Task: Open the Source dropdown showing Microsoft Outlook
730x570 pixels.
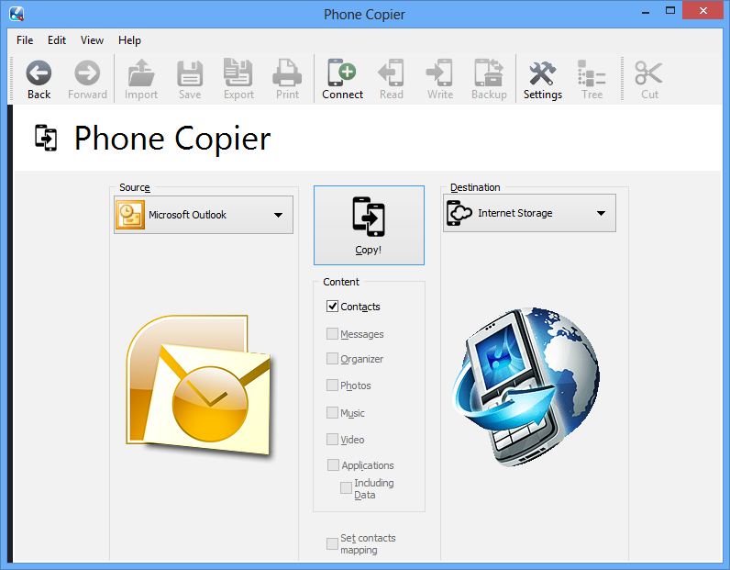Action: 204,215
